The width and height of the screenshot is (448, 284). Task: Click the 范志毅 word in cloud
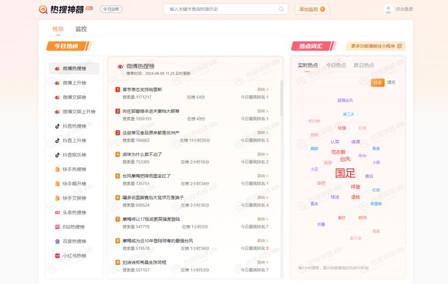338,152
